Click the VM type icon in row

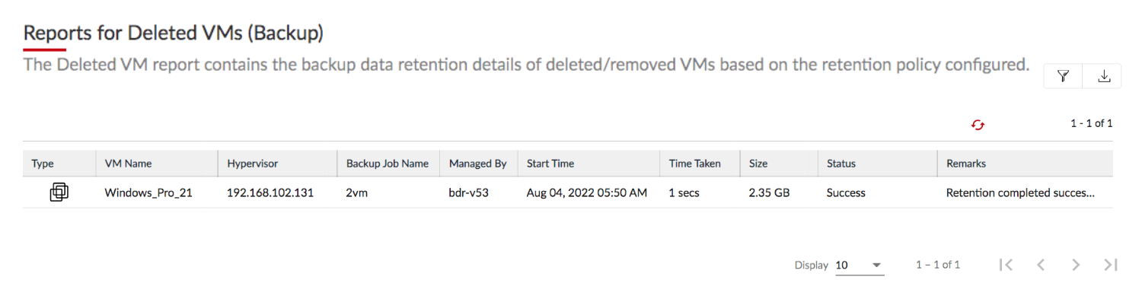point(59,192)
